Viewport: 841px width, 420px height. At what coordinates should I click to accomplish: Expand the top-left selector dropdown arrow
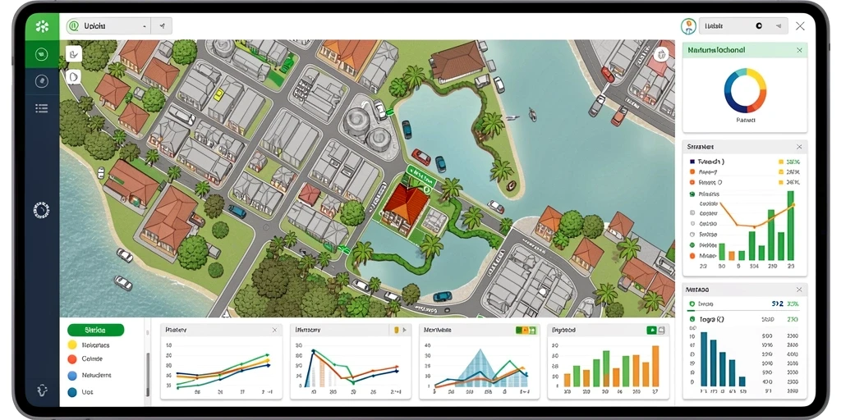[x=145, y=26]
